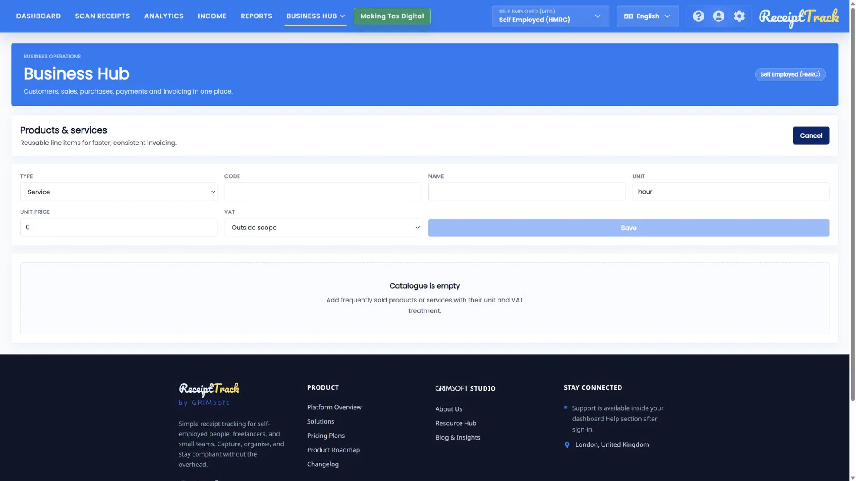Click the Save button
Viewport: 856px width, 481px height.
click(629, 228)
